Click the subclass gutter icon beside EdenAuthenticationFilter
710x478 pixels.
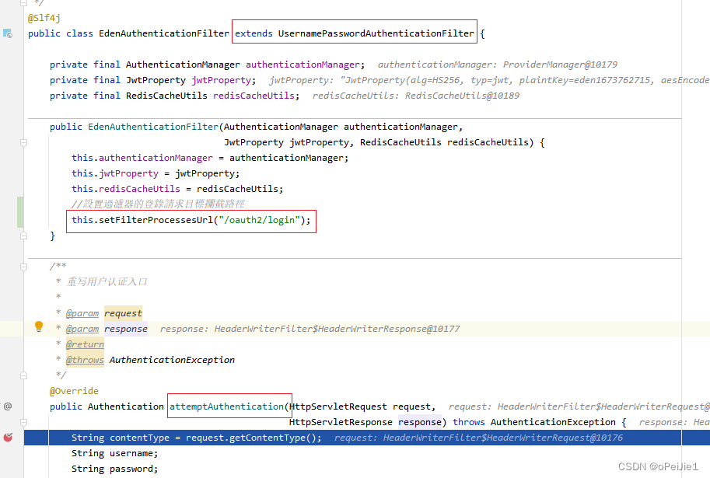pos(9,33)
